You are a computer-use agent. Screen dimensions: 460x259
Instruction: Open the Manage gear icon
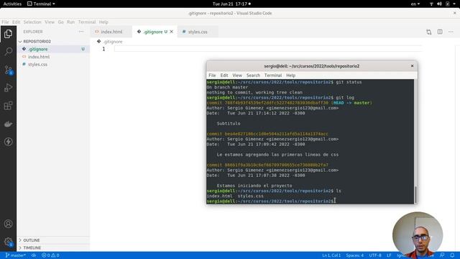coord(8,242)
